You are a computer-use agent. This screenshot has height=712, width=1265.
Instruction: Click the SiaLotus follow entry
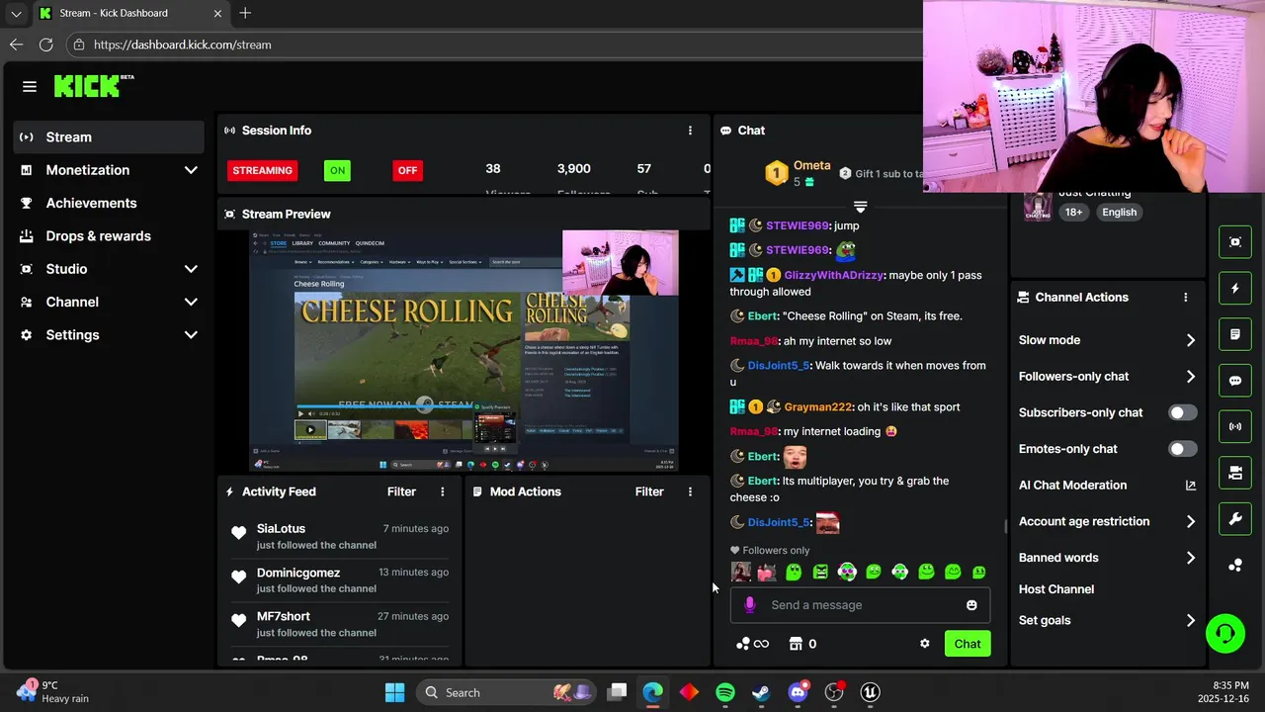340,536
